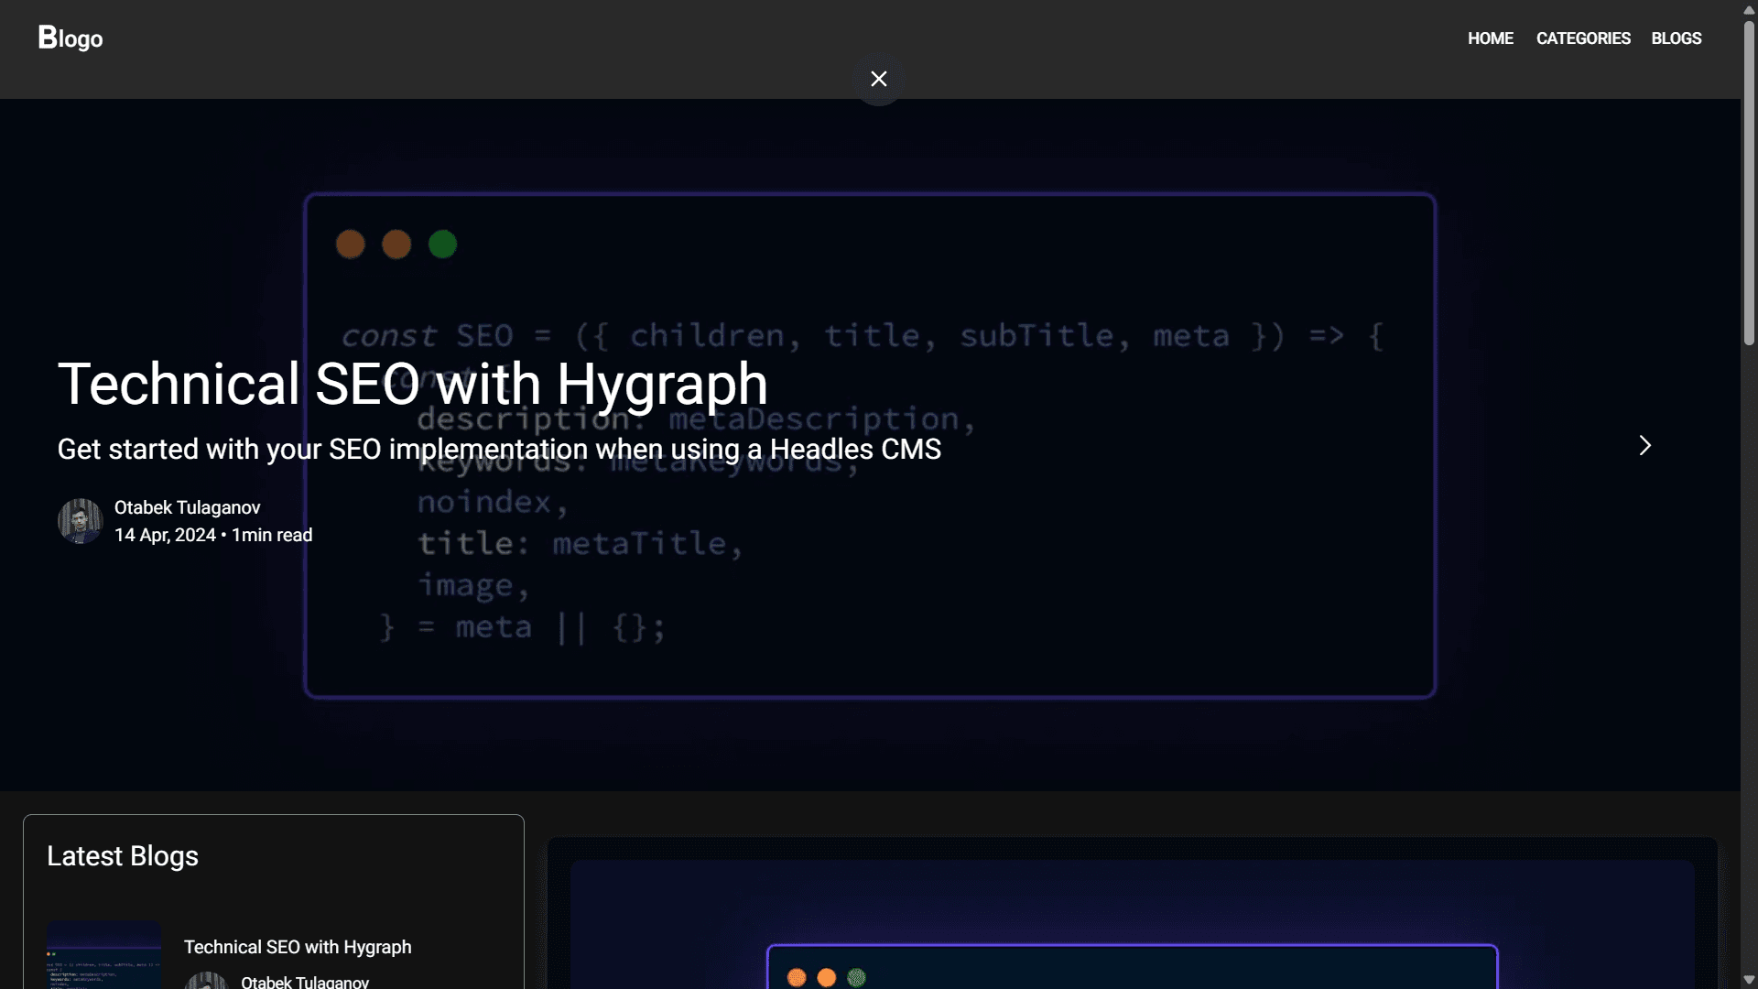The height and width of the screenshot is (989, 1758).
Task: Click the Blogo site logo
Action: pos(69,38)
